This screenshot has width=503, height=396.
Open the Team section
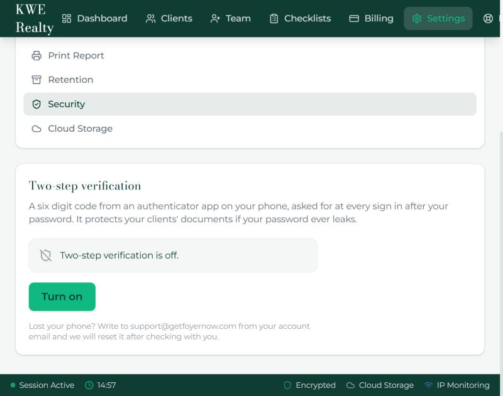pos(230,19)
